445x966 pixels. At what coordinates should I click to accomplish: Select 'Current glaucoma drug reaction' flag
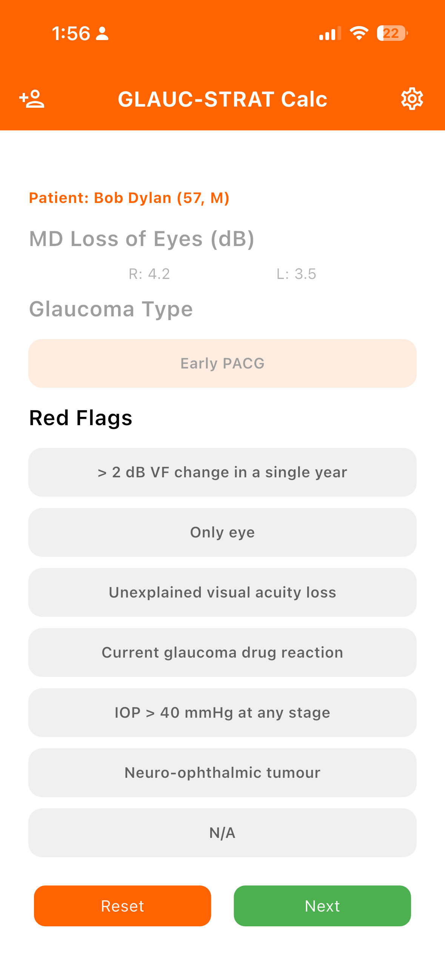point(222,652)
